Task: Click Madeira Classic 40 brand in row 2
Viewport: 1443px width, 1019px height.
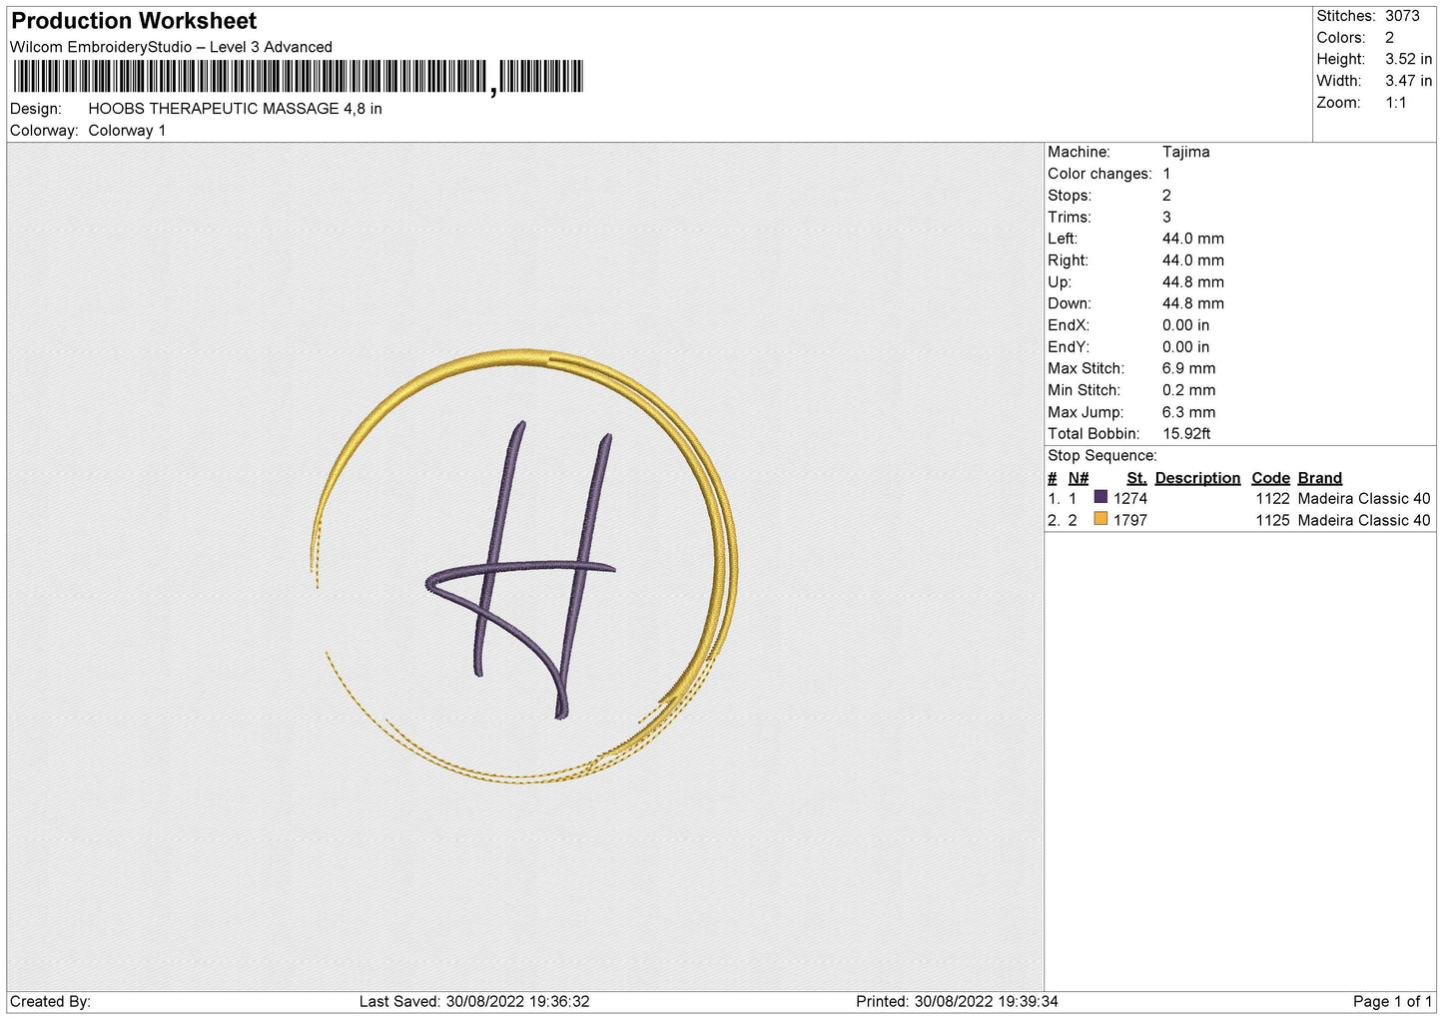Action: (1364, 521)
